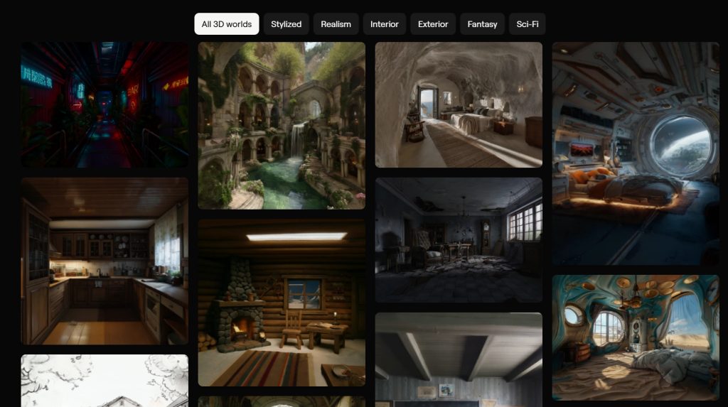Select the Sci-Fi filter tab
Image resolution: width=728 pixels, height=407 pixels.
pos(527,24)
